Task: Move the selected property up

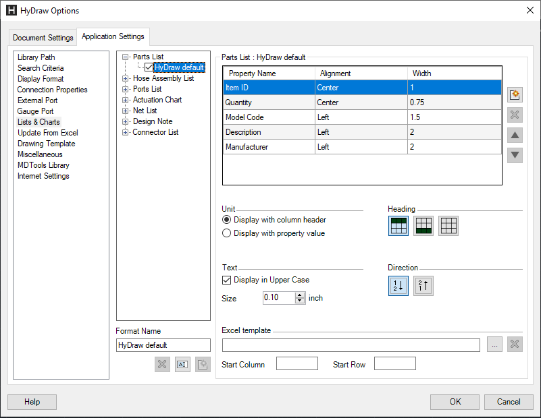Action: coord(515,135)
